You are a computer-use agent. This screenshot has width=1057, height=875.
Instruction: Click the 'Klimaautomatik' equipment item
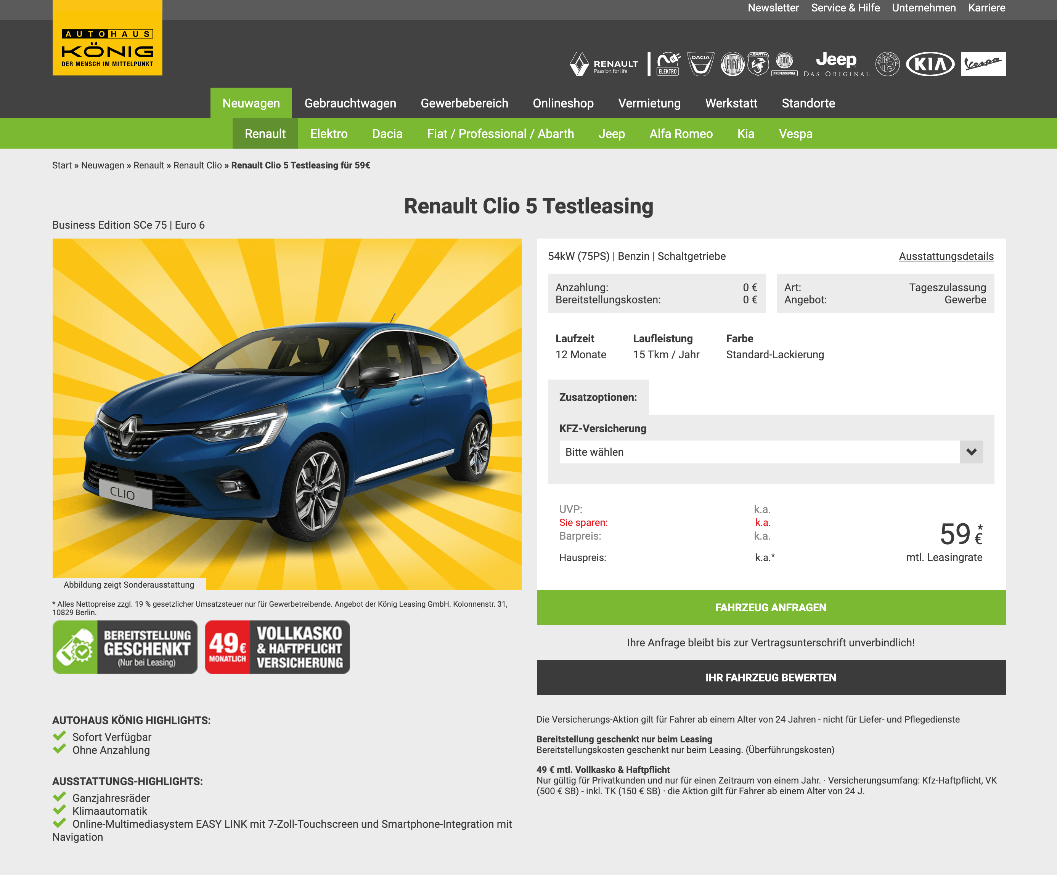pos(110,811)
